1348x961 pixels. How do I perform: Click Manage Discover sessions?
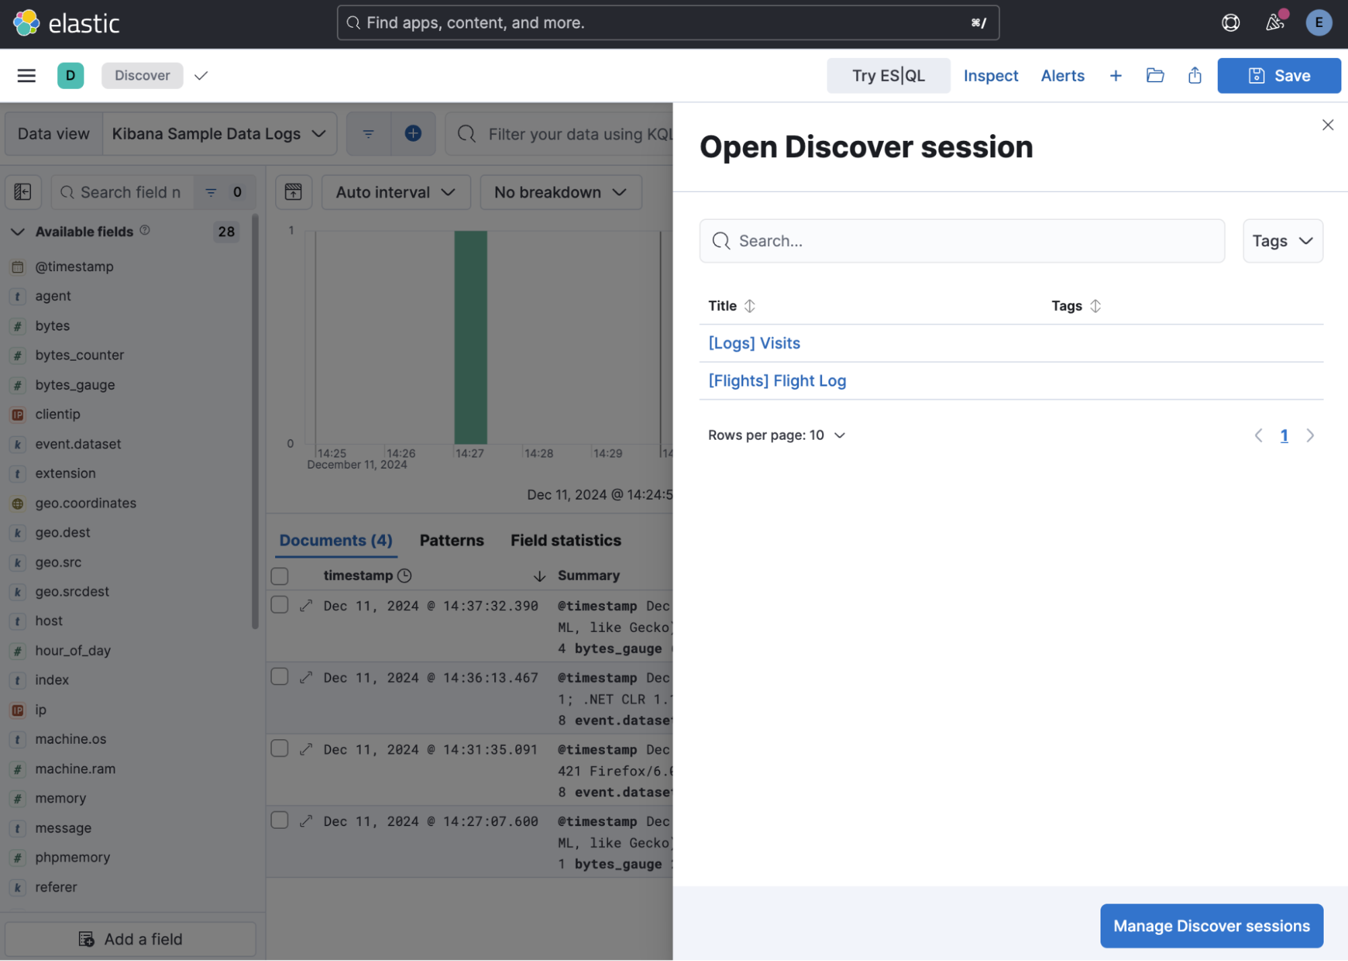click(x=1210, y=925)
